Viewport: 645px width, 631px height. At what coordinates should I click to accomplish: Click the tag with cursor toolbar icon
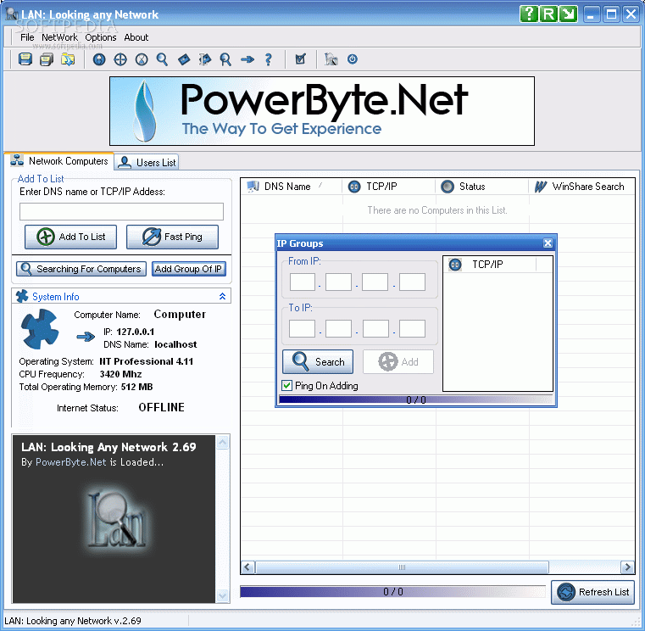tap(204, 59)
